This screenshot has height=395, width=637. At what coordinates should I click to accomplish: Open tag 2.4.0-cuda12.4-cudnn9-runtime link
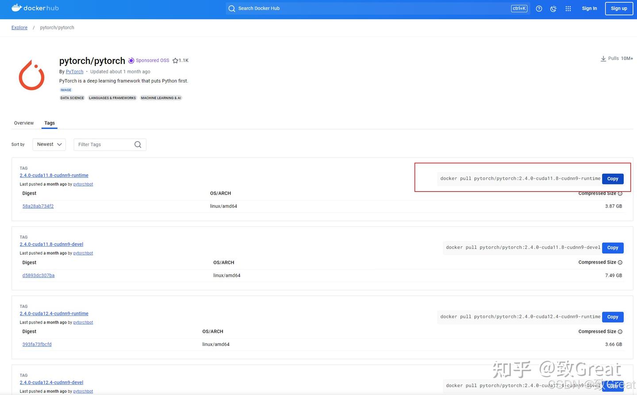coord(54,313)
